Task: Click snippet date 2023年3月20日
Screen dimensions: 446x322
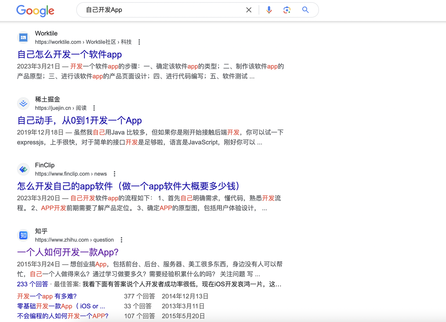Action: (38, 198)
